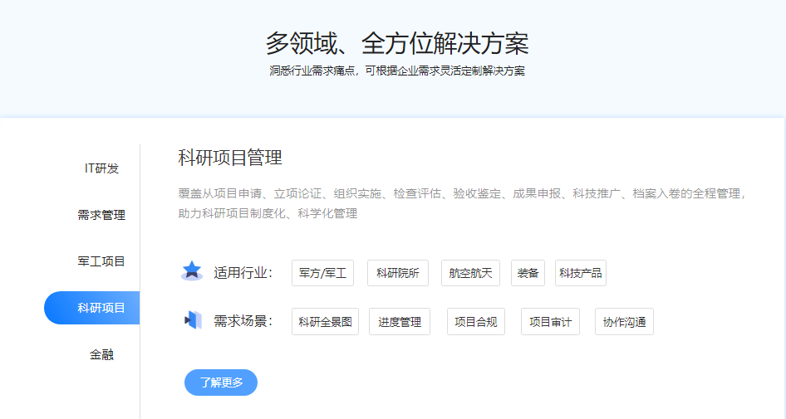This screenshot has width=786, height=419.
Task: Click the description paragraph starting 覆盖从项目申请
Action: (462, 203)
